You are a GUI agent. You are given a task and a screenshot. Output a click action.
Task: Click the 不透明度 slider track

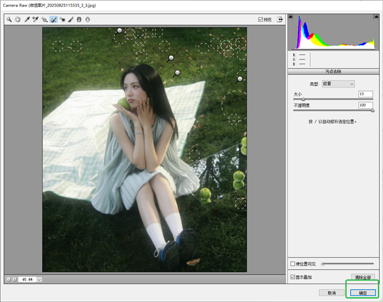[x=333, y=110]
